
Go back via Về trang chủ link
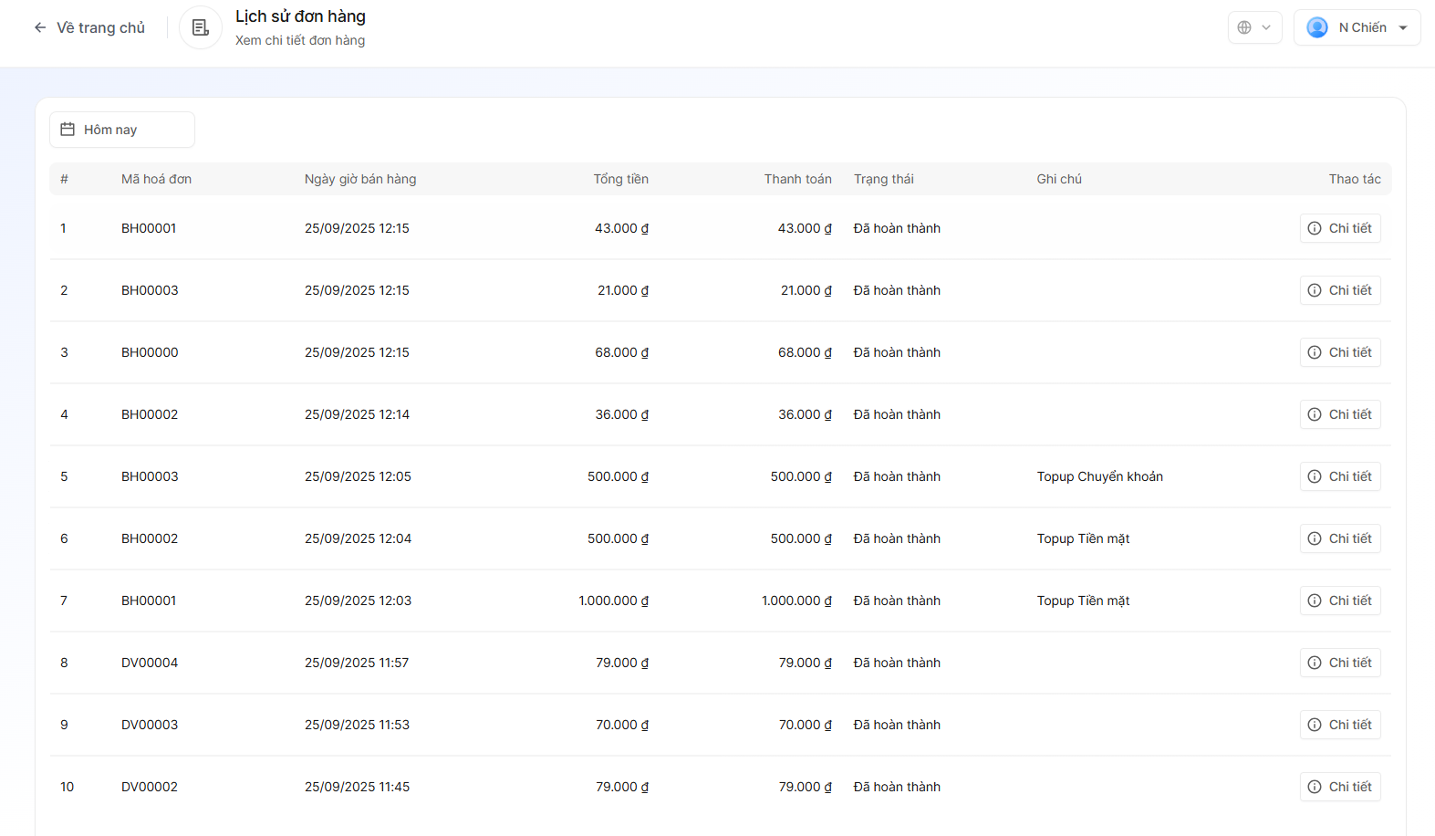100,27
